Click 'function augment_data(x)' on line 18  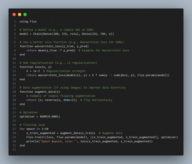coord(40,92)
